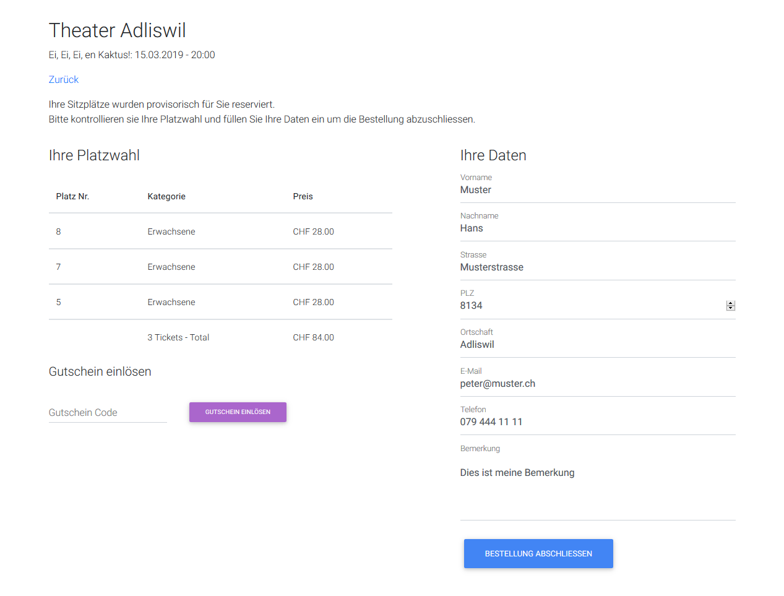This screenshot has width=784, height=596.
Task: Focus the Gutschein Code input field
Action: [x=108, y=413]
